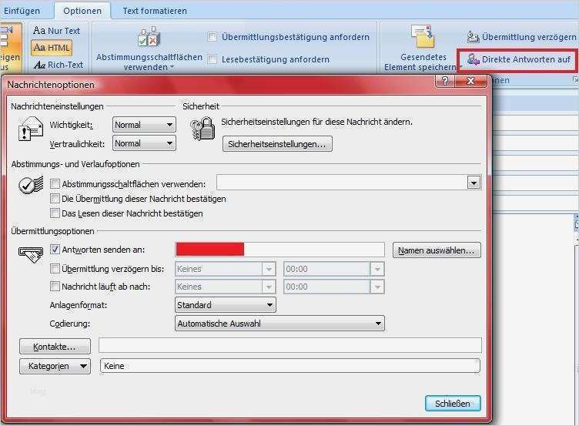
Task: Enable Lesebestätigung anfordern in ribbon
Action: [212, 59]
